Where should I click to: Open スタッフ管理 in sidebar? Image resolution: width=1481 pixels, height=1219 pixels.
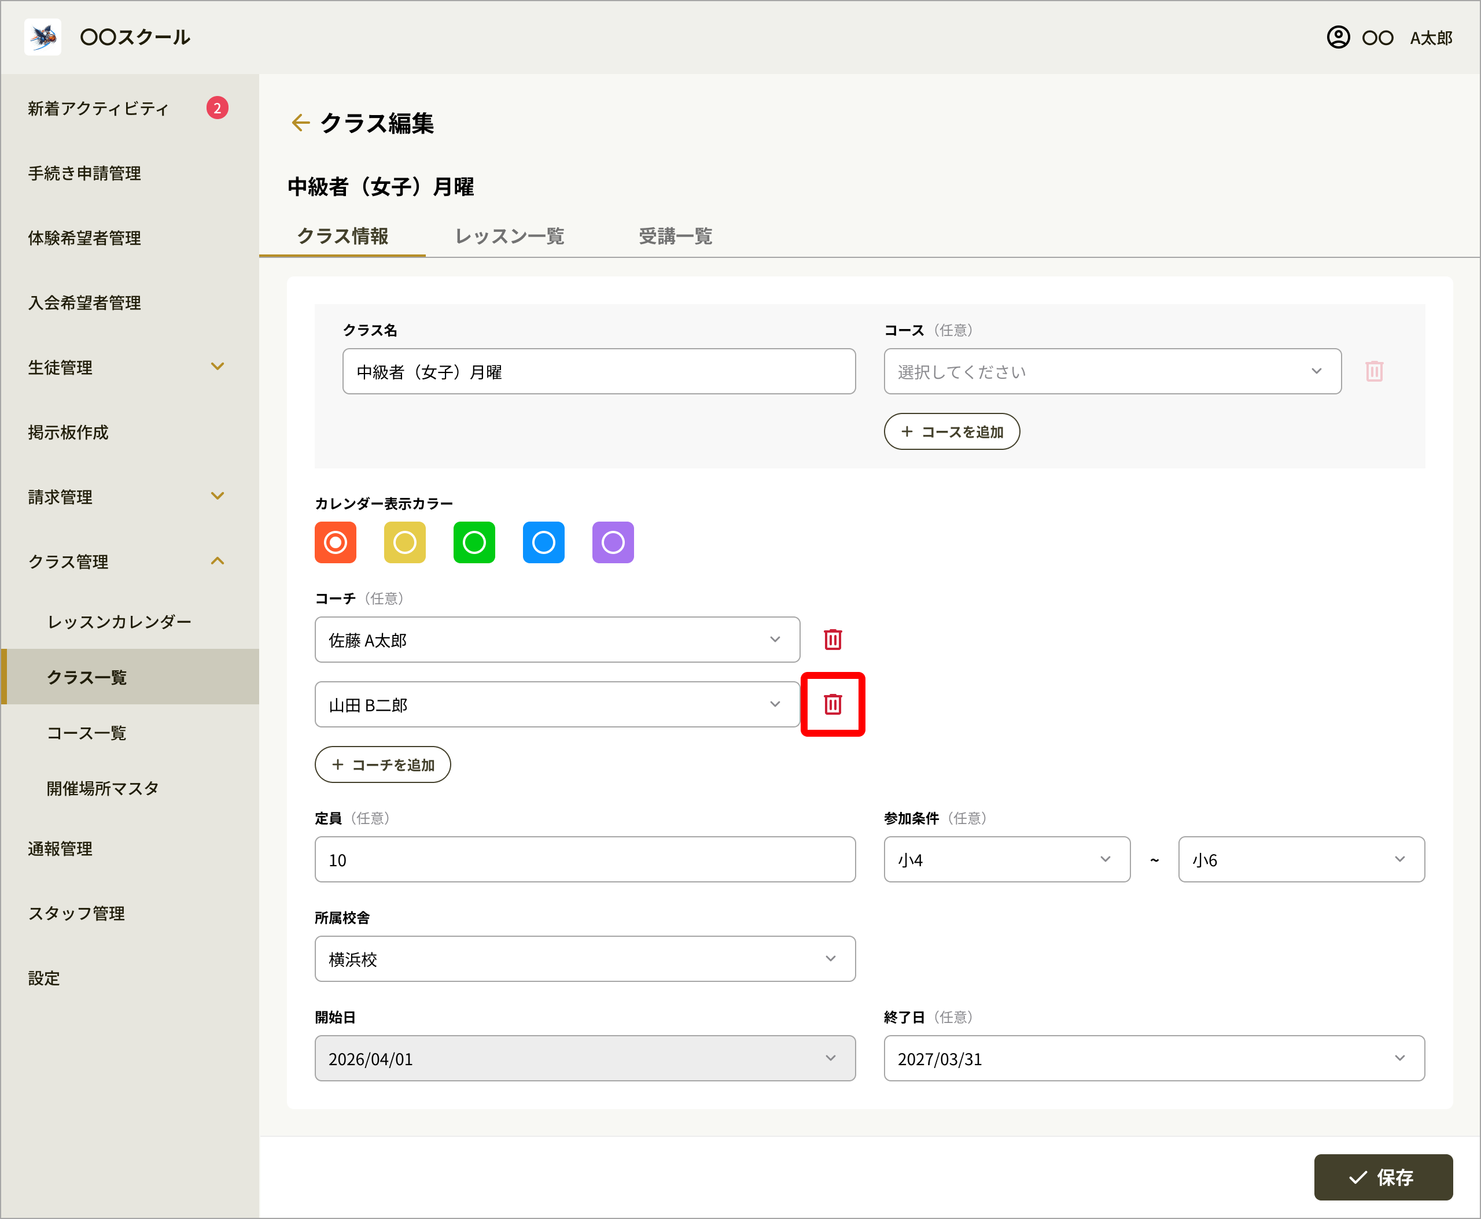129,914
